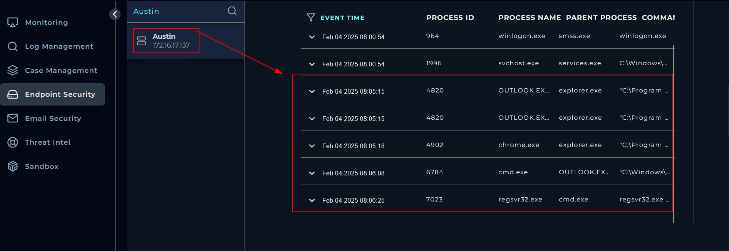Screen dimensions: 729x251
Task: Click the endpoint search magnifier icon
Action: pyautogui.click(x=232, y=11)
